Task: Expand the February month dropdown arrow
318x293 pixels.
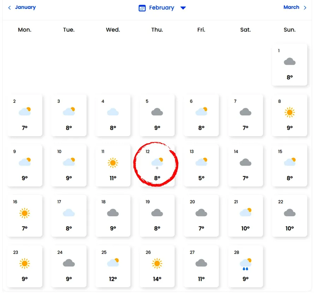Action: (183, 8)
